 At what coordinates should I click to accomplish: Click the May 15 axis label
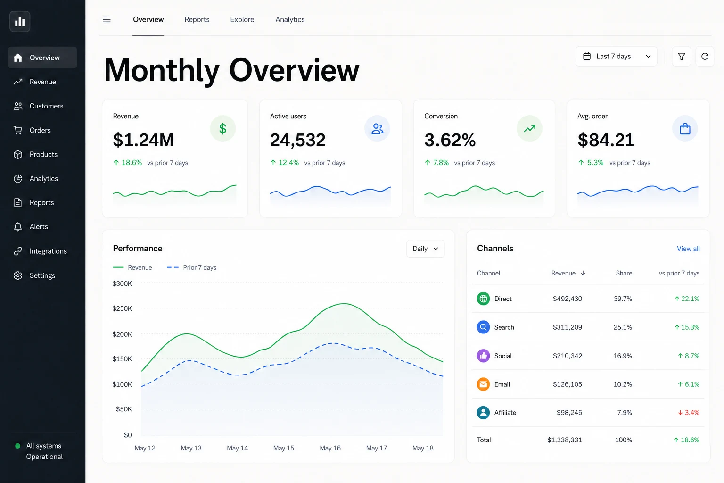coord(284,448)
